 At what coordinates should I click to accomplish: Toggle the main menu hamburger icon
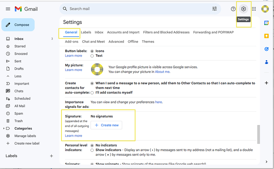8,9
